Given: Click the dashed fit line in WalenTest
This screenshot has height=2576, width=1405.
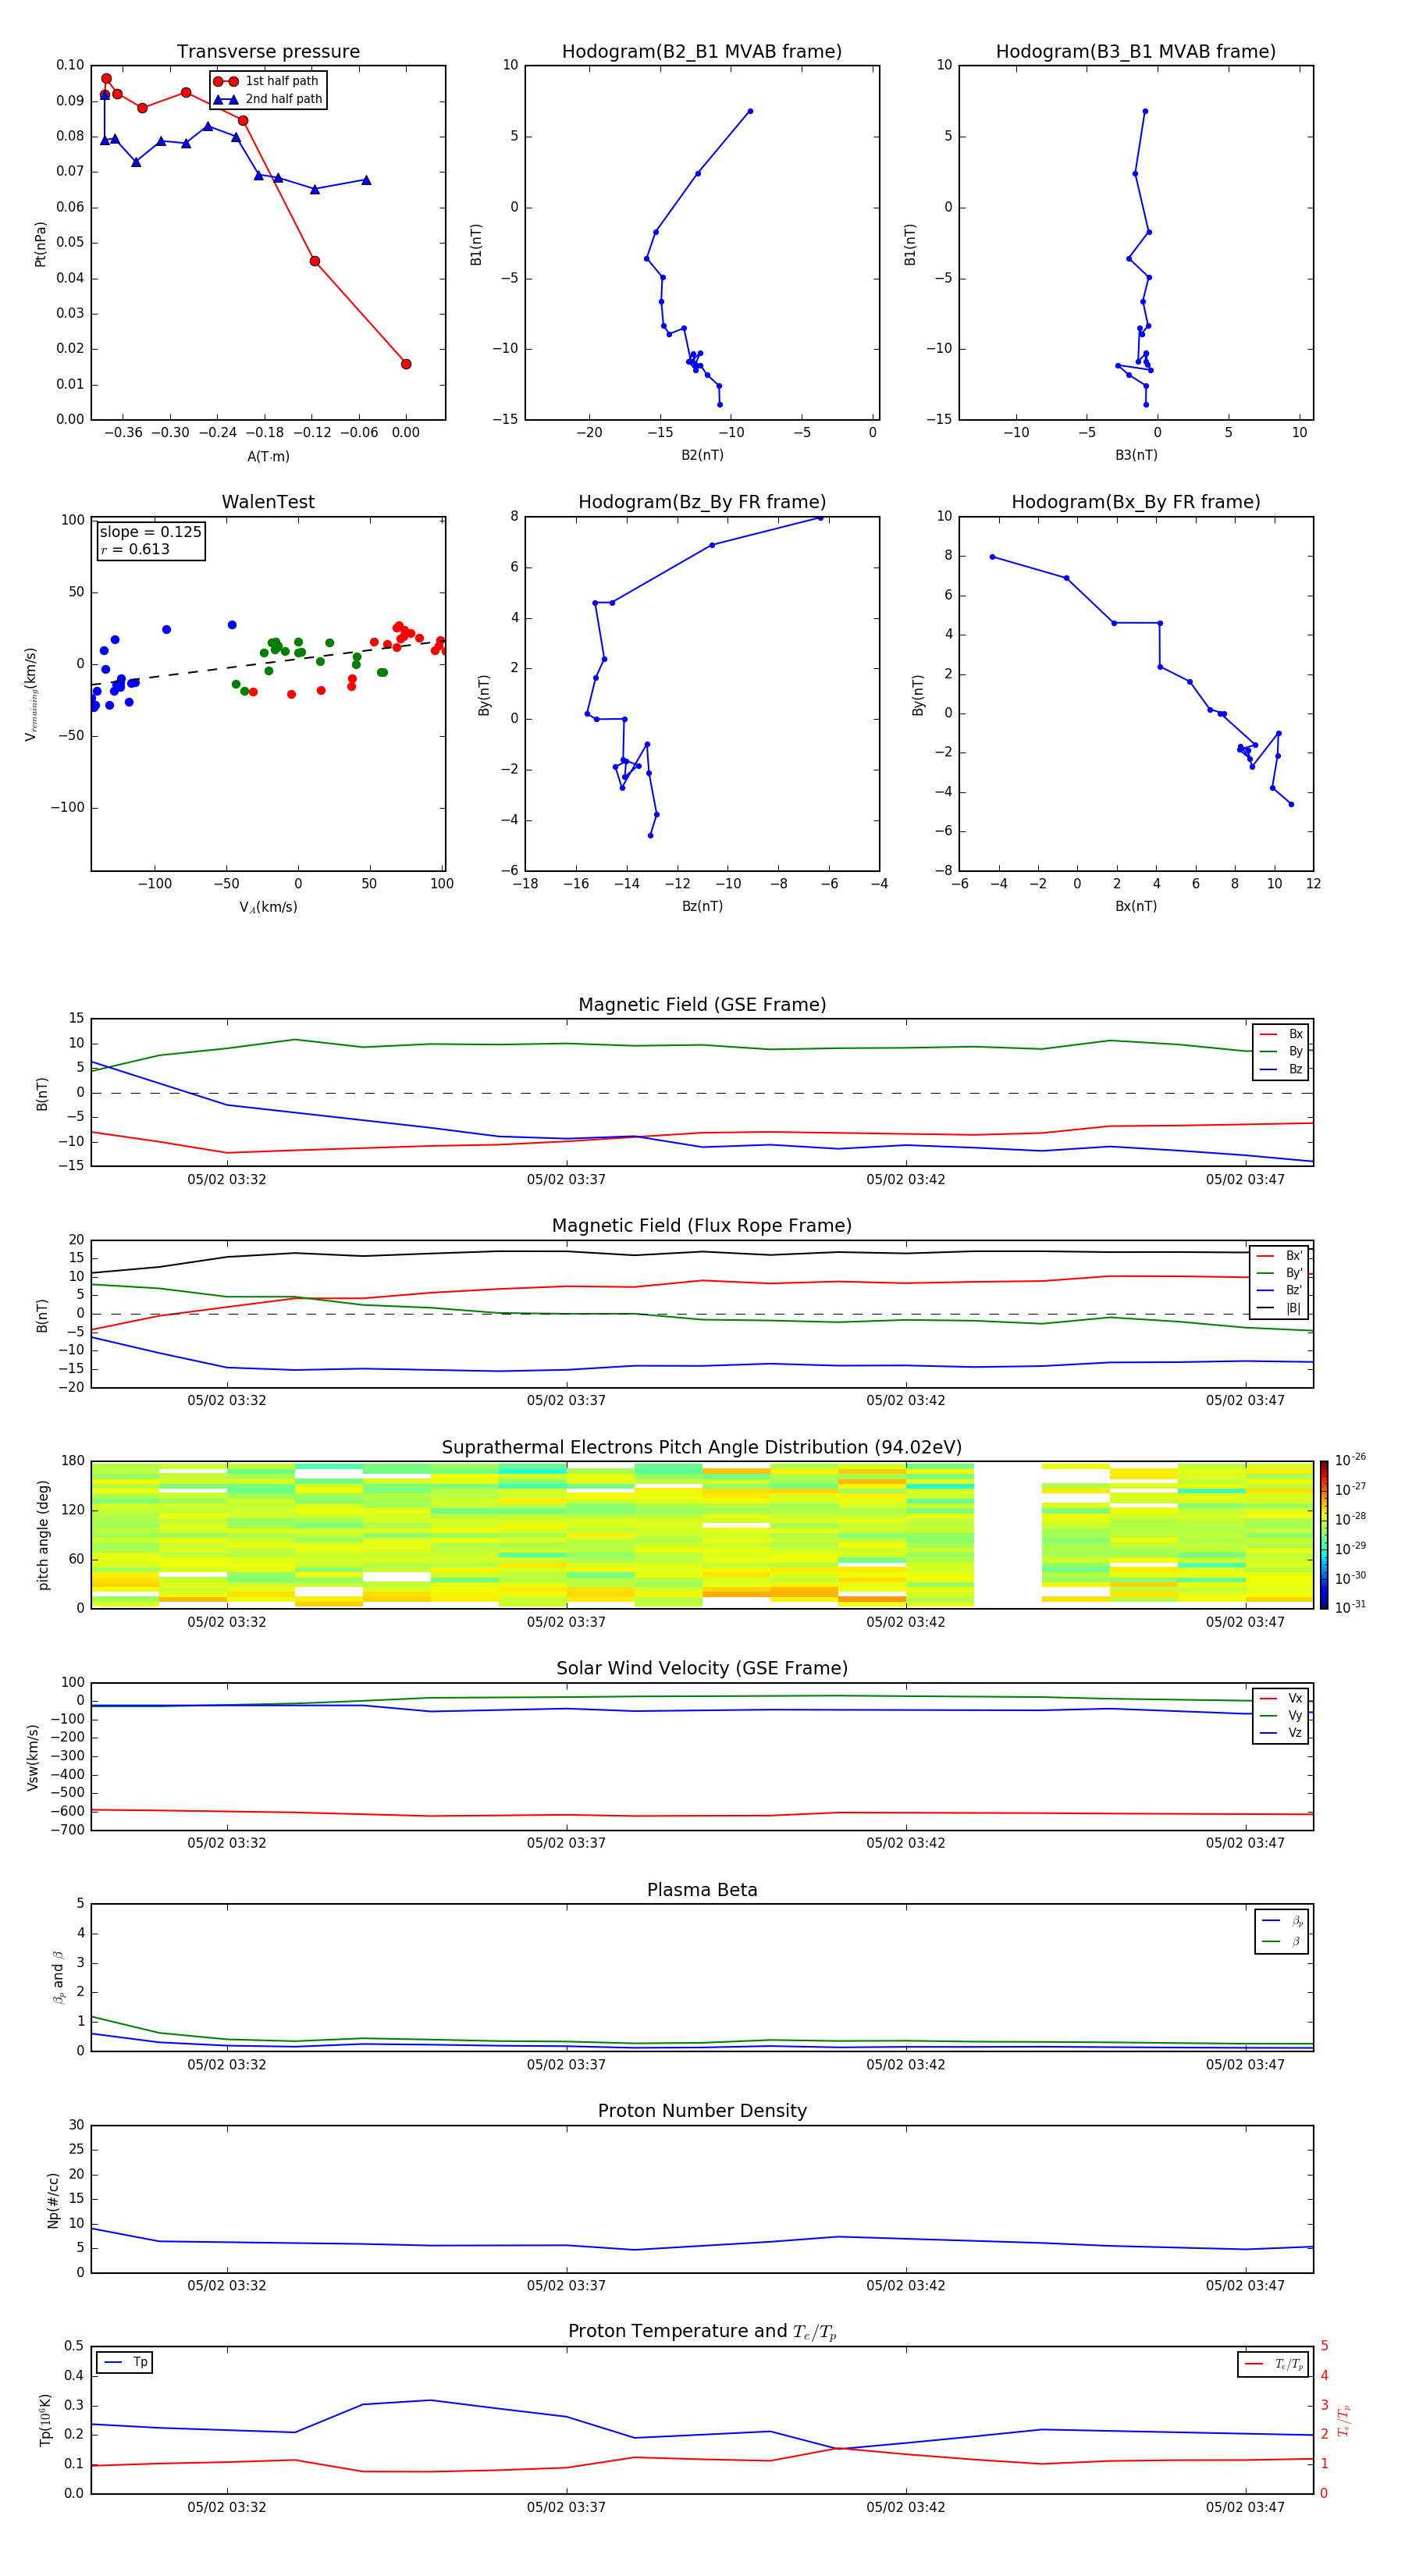Looking at the screenshot, I should (x=268, y=663).
